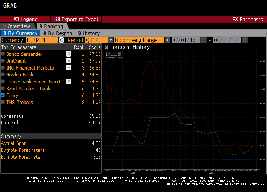Viewport: 267px width, 192px height.
Task: Click the Landesbank Baden-Wuert forecaster name
Action: click(36, 82)
